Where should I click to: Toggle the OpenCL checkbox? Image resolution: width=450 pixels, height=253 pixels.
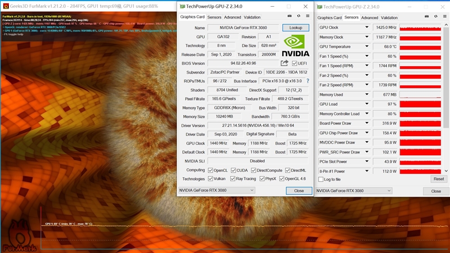click(210, 170)
